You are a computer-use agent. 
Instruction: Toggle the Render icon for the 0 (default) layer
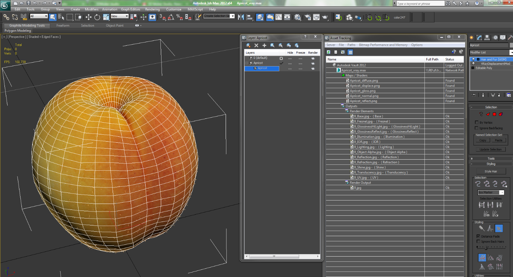pos(313,58)
